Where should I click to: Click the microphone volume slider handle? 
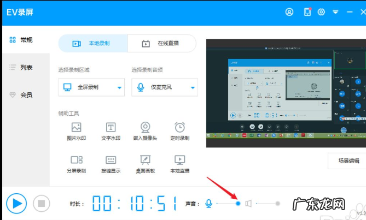[x=238, y=204]
